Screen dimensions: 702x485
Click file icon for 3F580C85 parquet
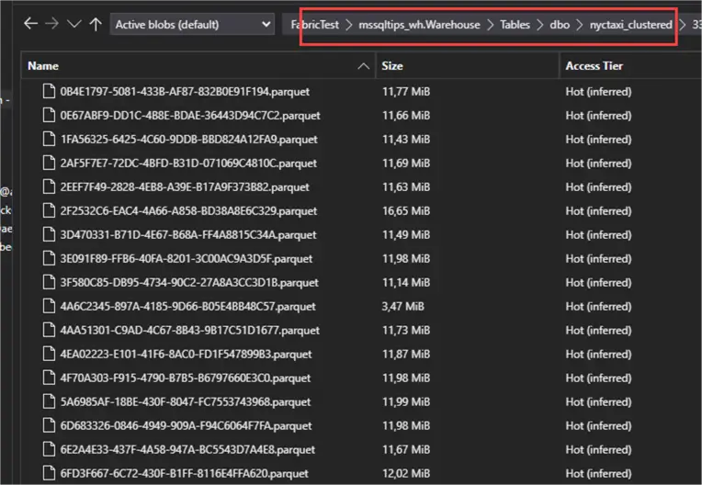coord(49,282)
